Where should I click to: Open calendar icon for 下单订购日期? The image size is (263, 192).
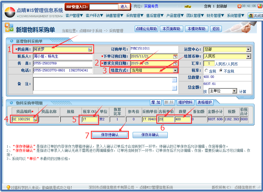175,56
